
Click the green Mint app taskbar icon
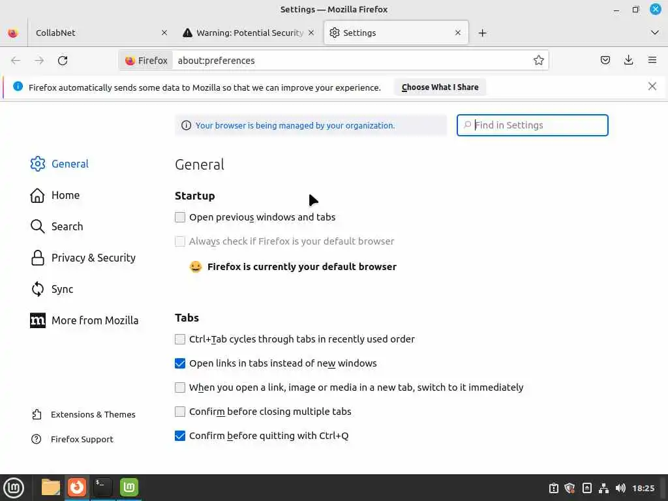[x=129, y=487]
